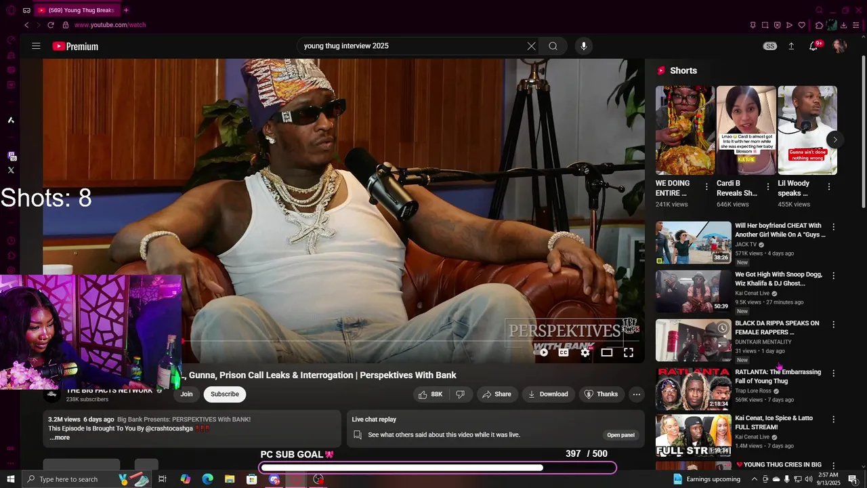The width and height of the screenshot is (867, 488).
Task: Open more actions ellipsis beside Thanks
Action: [x=637, y=394]
